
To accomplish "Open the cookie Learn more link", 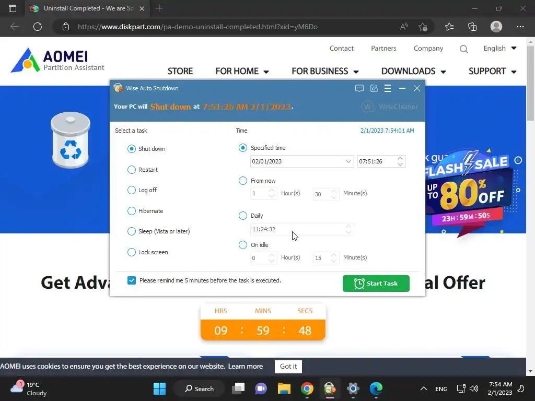I will click(x=246, y=367).
